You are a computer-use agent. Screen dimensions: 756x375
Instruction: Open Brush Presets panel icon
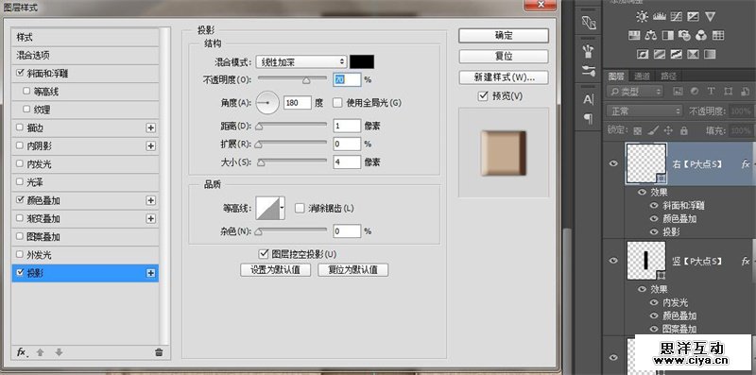588,72
